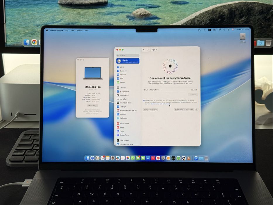This screenshot has width=273, height=205.
Task: Open the Edit menu
Action: 67,30
